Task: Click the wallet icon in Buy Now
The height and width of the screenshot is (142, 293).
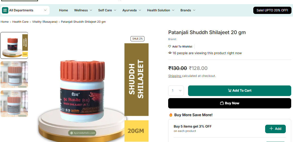Action: tap(222, 103)
